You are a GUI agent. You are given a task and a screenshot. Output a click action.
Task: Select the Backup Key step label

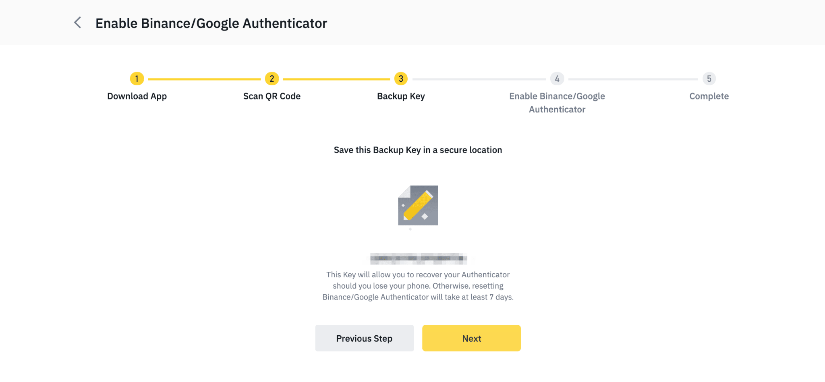[401, 96]
